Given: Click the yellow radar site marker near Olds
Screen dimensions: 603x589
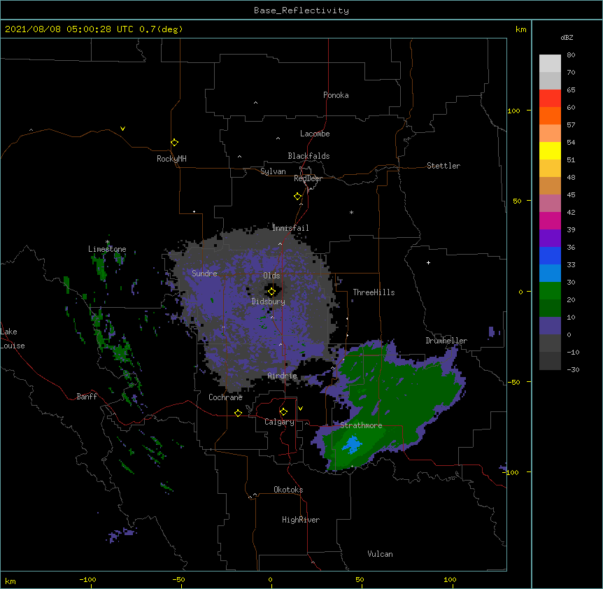Looking at the screenshot, I should point(271,292).
